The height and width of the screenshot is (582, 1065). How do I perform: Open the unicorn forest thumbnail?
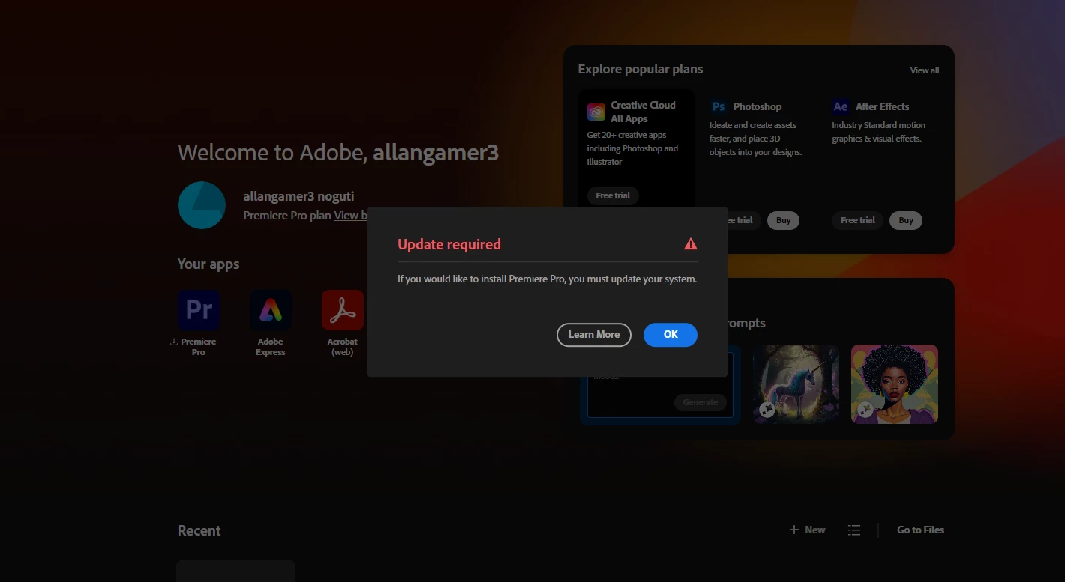tap(796, 384)
